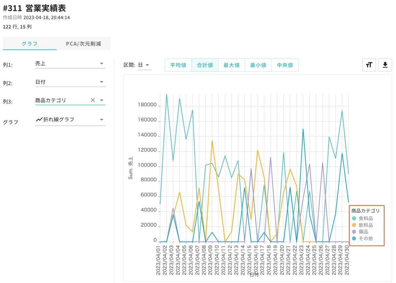Screen dimensions: 396x283
Task: Clear the 商品カテゴリ selection with X
Action: tap(93, 100)
